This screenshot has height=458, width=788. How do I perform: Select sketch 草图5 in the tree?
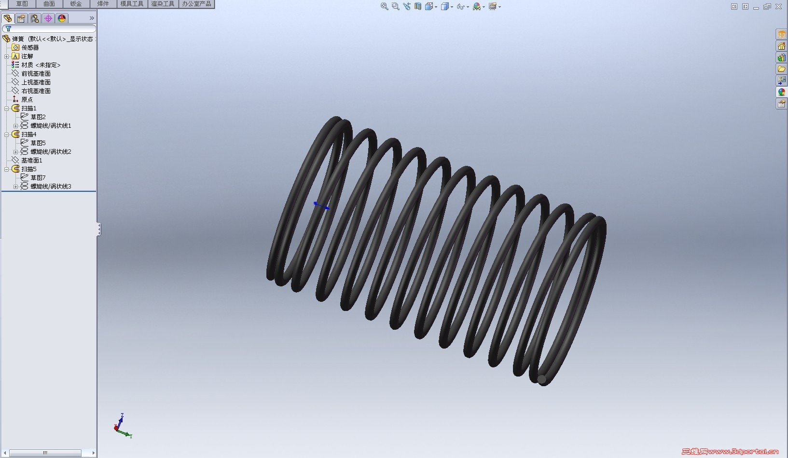click(x=38, y=143)
